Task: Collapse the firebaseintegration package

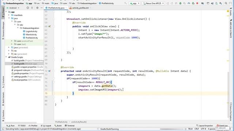Action: [x=18, y=28]
